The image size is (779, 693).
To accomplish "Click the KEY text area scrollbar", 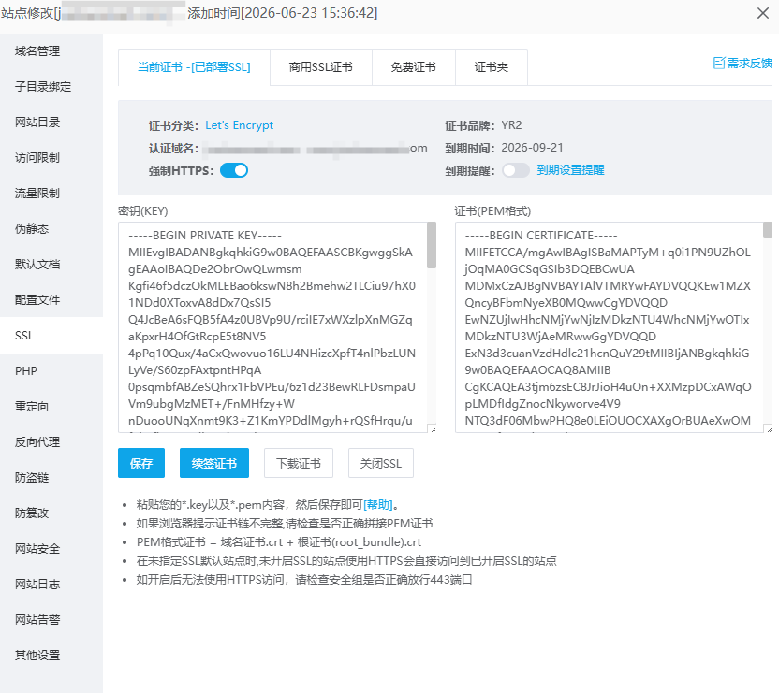I will click(432, 245).
